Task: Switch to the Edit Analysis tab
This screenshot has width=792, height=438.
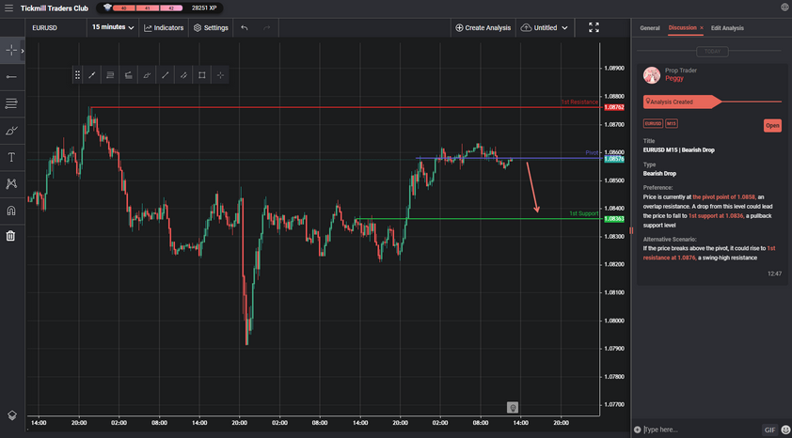Action: point(727,28)
